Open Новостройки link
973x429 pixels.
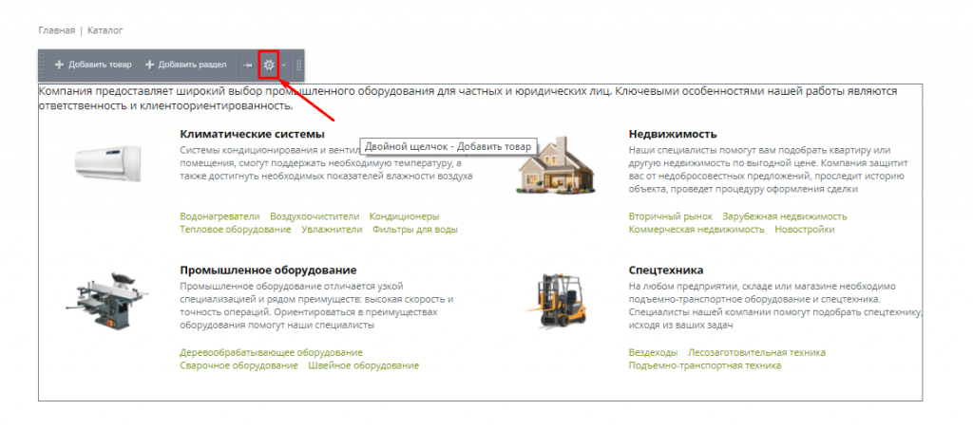tap(804, 230)
